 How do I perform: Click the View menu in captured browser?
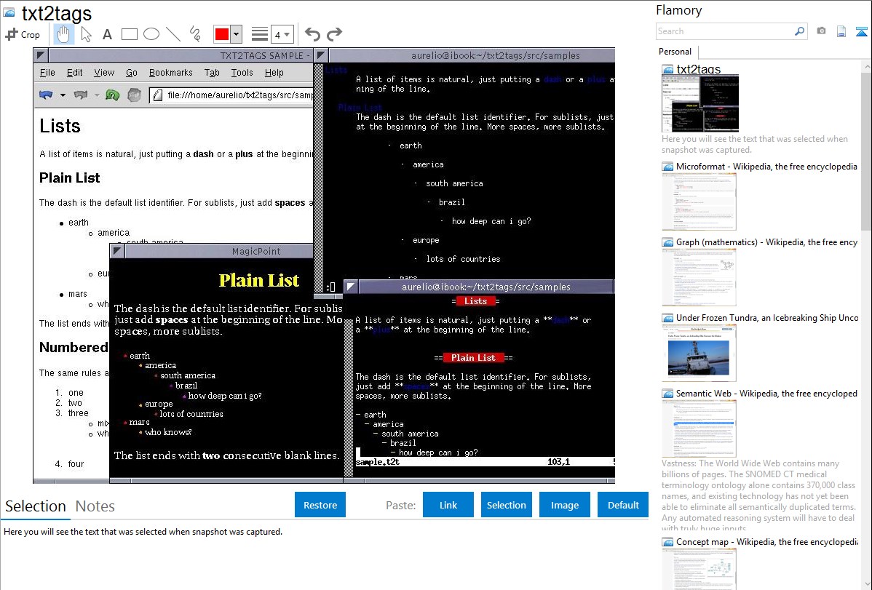click(x=104, y=72)
